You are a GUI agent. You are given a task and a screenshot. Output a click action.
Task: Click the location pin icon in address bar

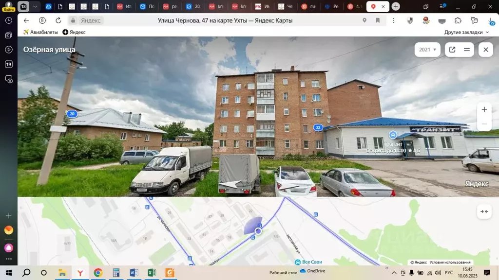point(365,20)
